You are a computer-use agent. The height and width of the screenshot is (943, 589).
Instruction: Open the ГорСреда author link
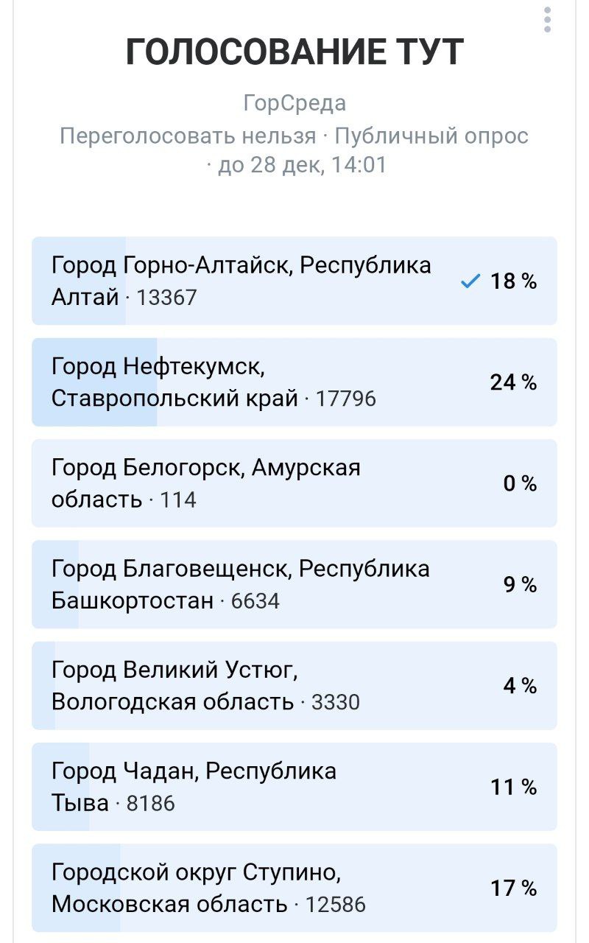[x=294, y=103]
